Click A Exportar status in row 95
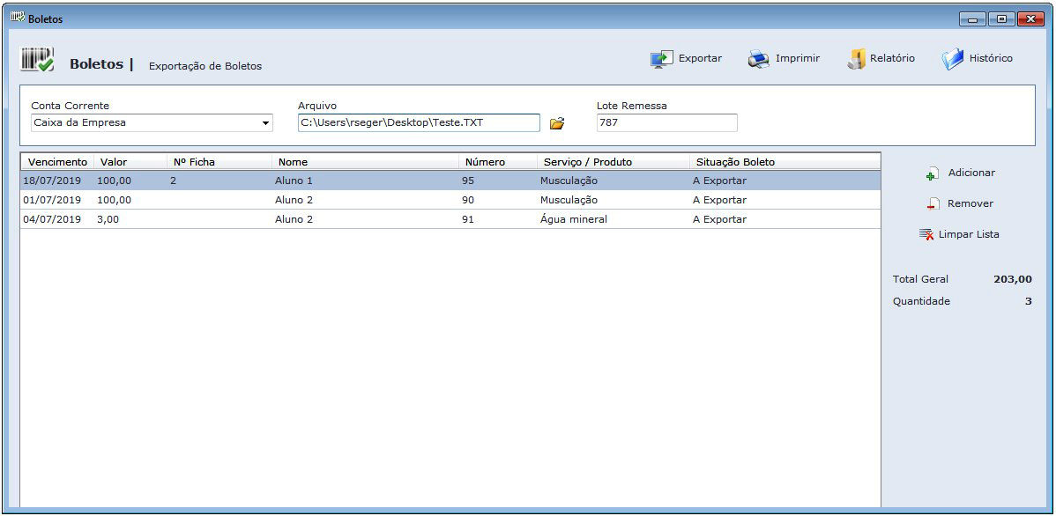1056x516 pixels. (719, 181)
